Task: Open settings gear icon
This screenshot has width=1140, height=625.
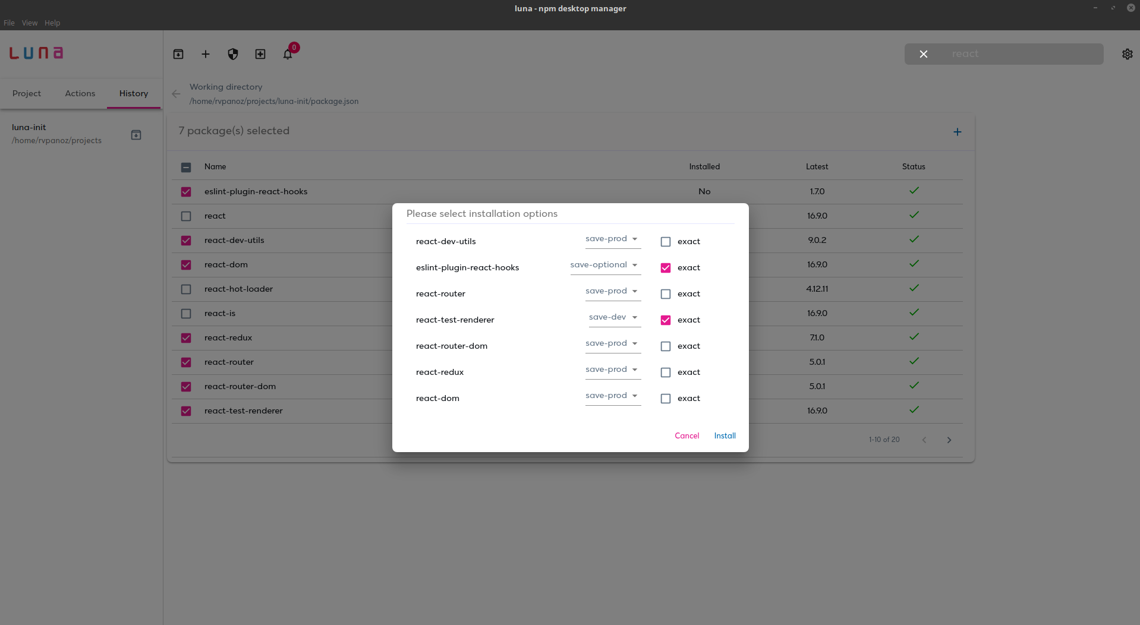Action: pyautogui.click(x=1128, y=54)
